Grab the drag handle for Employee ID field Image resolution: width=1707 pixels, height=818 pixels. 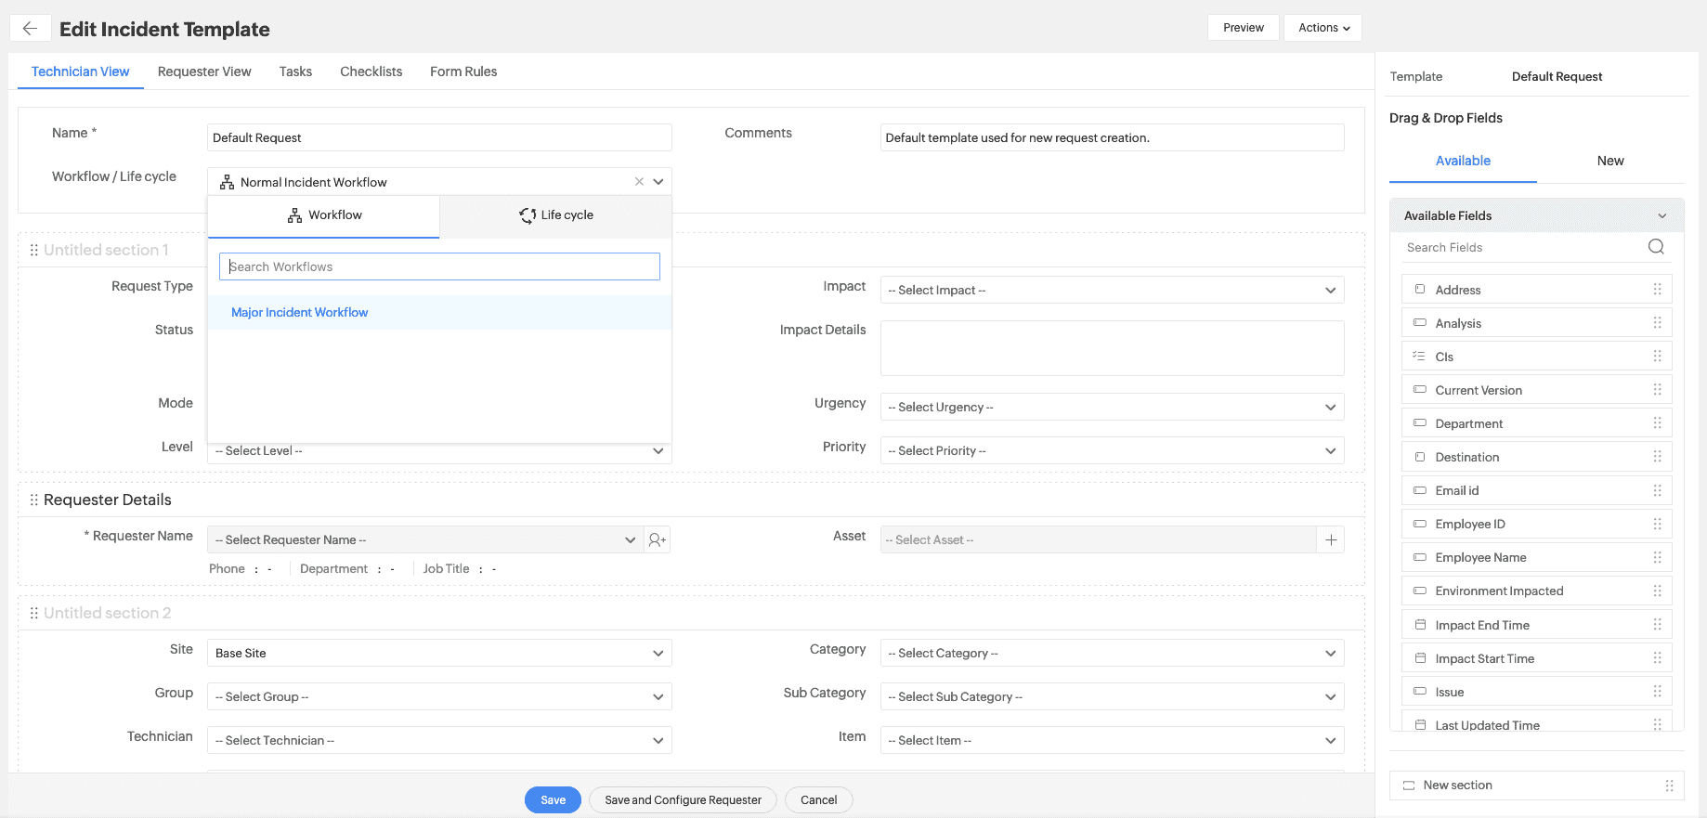point(1657,525)
